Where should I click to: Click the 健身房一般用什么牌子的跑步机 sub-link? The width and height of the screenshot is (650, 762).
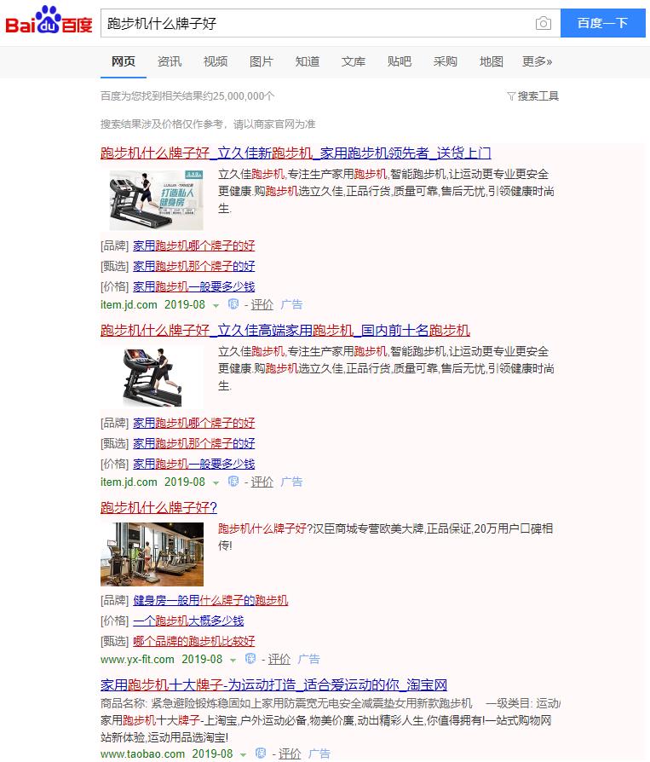tap(210, 600)
